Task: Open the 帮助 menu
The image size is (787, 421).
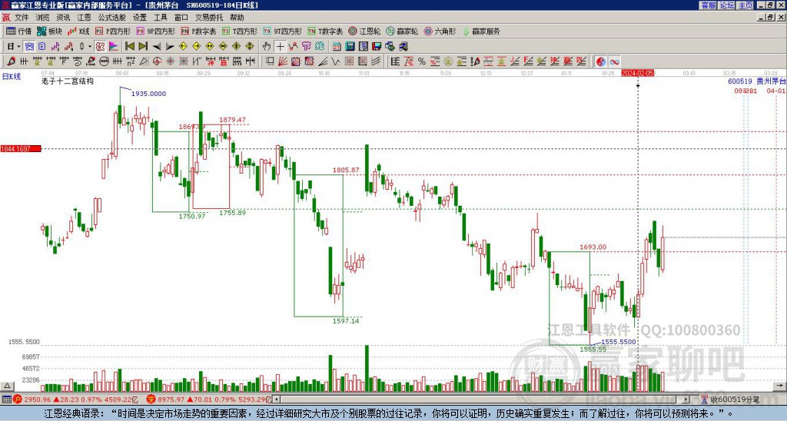Action: pyautogui.click(x=237, y=18)
